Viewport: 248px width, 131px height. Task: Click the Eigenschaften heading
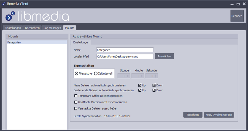point(84,65)
